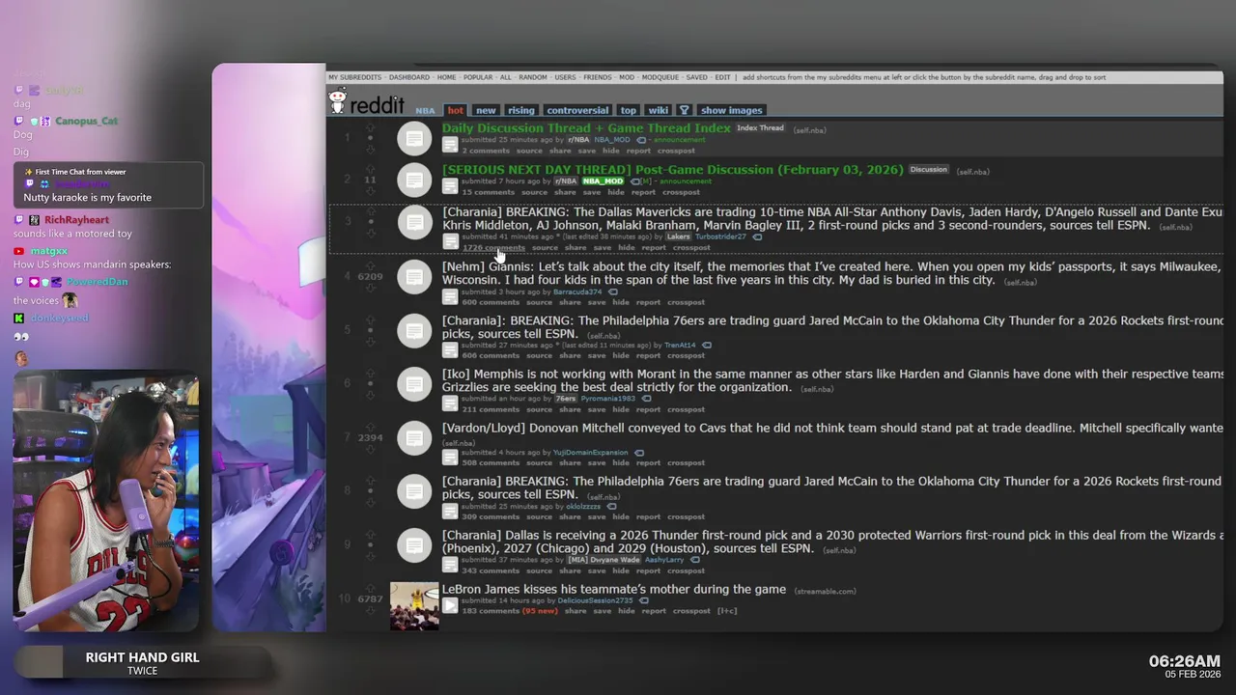Open user profile Barracuda374
This screenshot has height=695, width=1236.
[577, 292]
